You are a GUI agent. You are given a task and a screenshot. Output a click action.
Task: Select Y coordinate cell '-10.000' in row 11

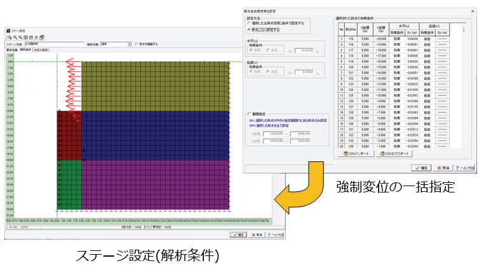(381, 95)
